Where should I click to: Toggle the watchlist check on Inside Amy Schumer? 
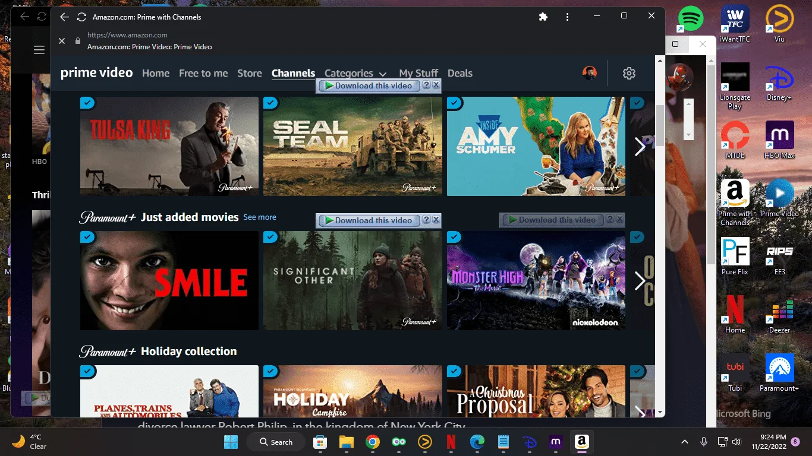454,103
